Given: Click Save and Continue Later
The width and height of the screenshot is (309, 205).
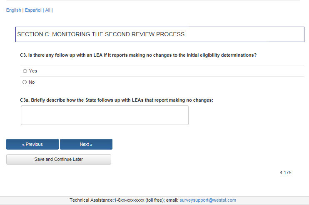Looking at the screenshot, I should 59,159.
